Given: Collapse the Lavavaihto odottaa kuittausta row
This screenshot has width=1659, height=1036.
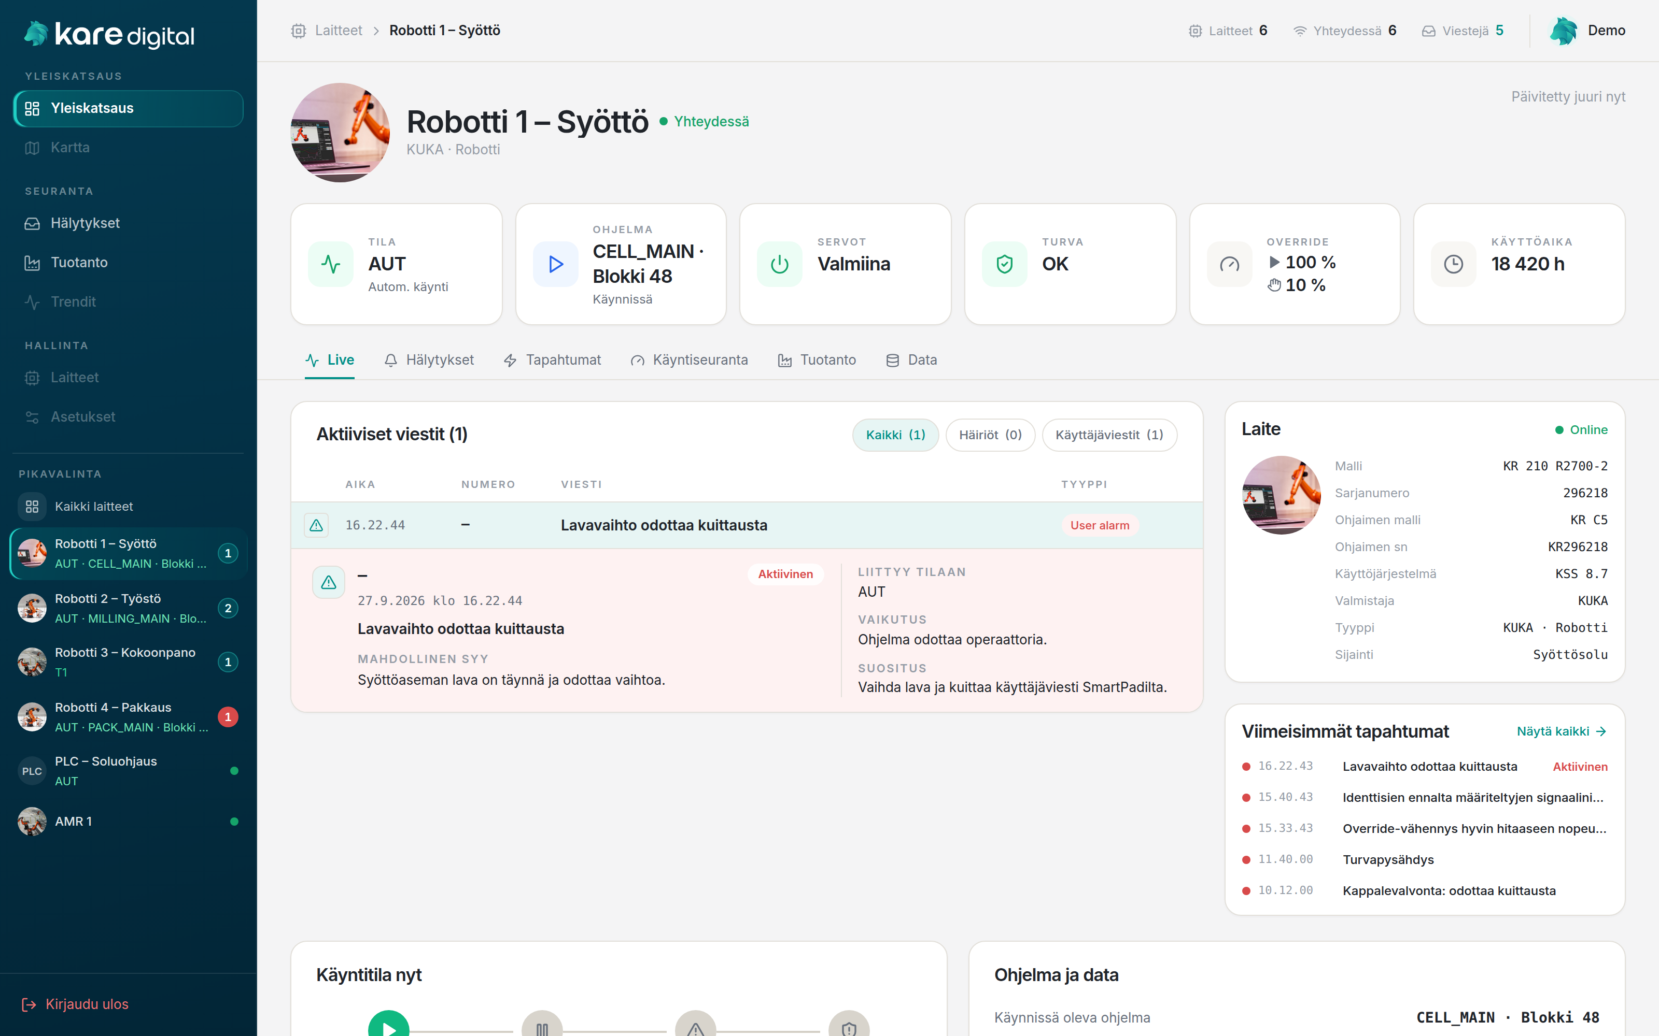Looking at the screenshot, I should point(747,526).
